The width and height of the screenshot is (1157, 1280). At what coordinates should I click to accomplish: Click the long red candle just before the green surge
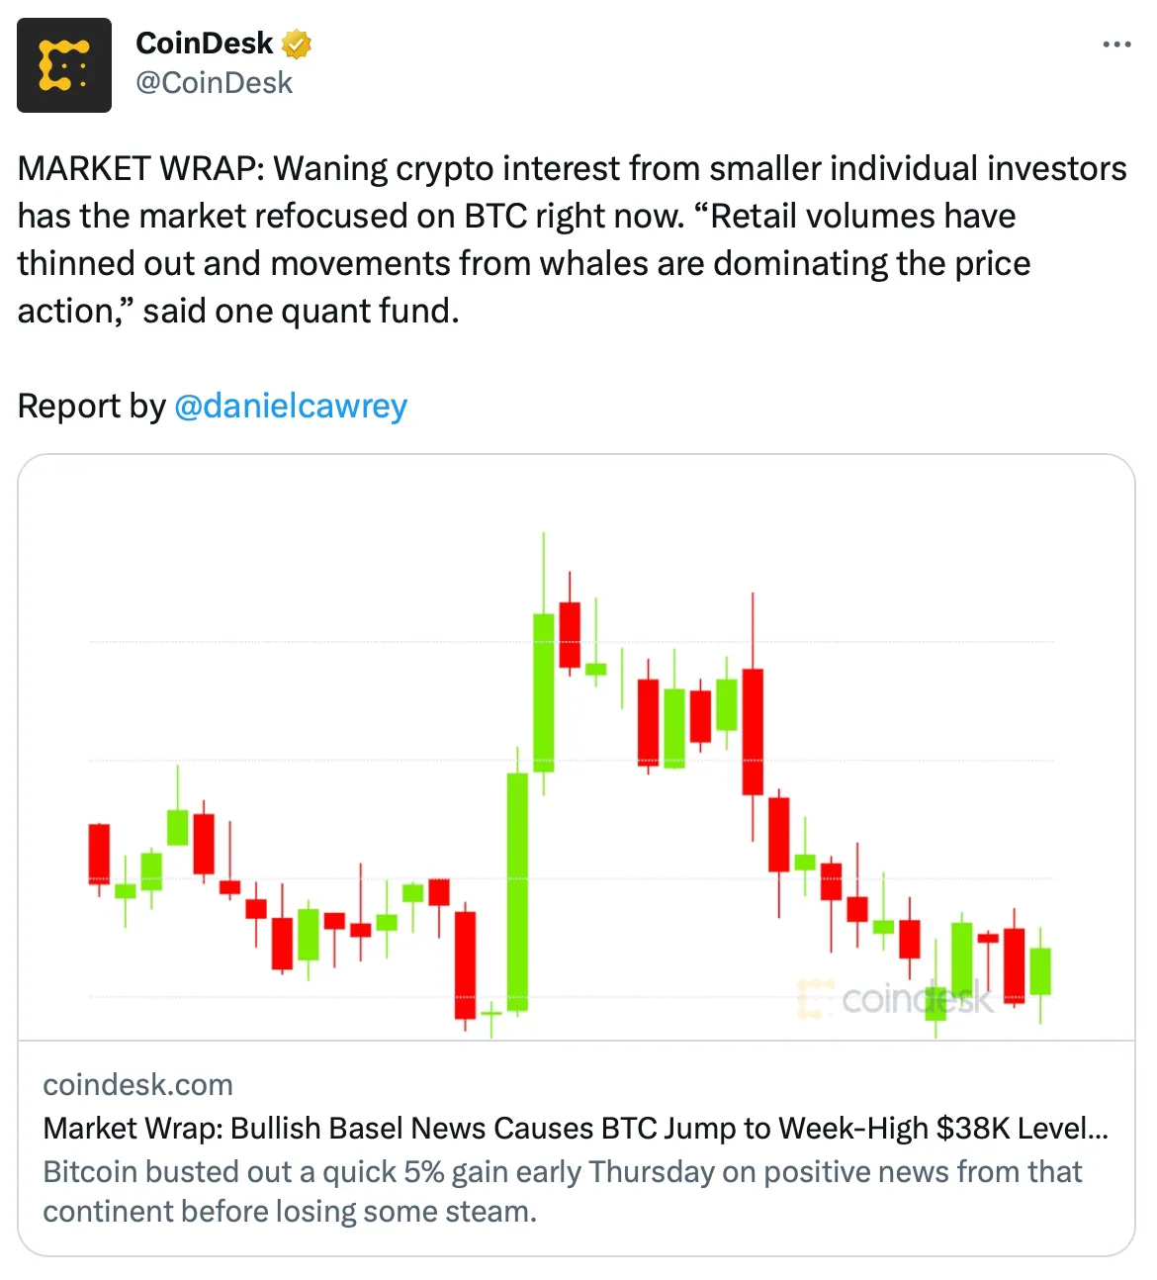465,965
